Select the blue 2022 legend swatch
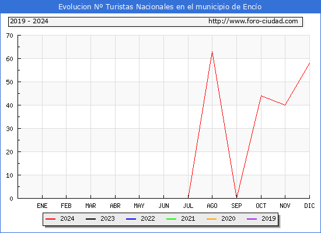This screenshot has width=321, height=233. [x=131, y=219]
